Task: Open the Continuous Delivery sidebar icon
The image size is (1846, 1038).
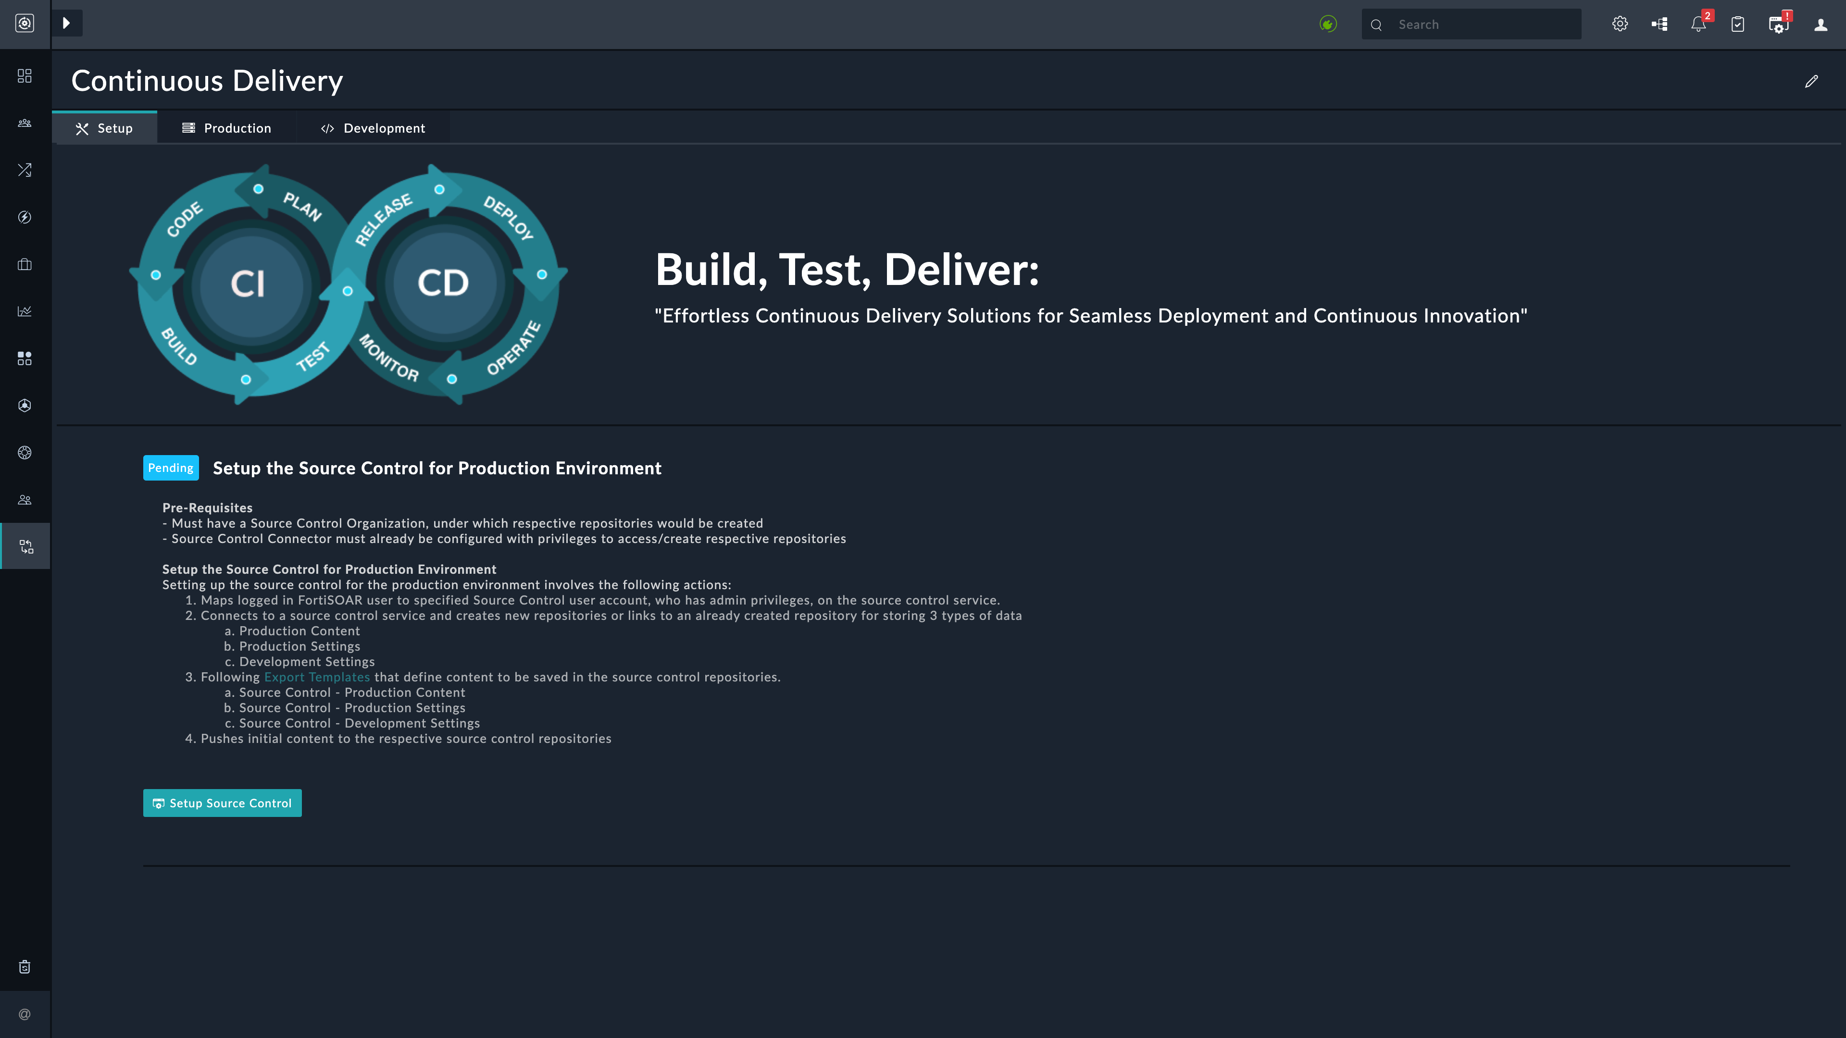Action: pos(26,546)
